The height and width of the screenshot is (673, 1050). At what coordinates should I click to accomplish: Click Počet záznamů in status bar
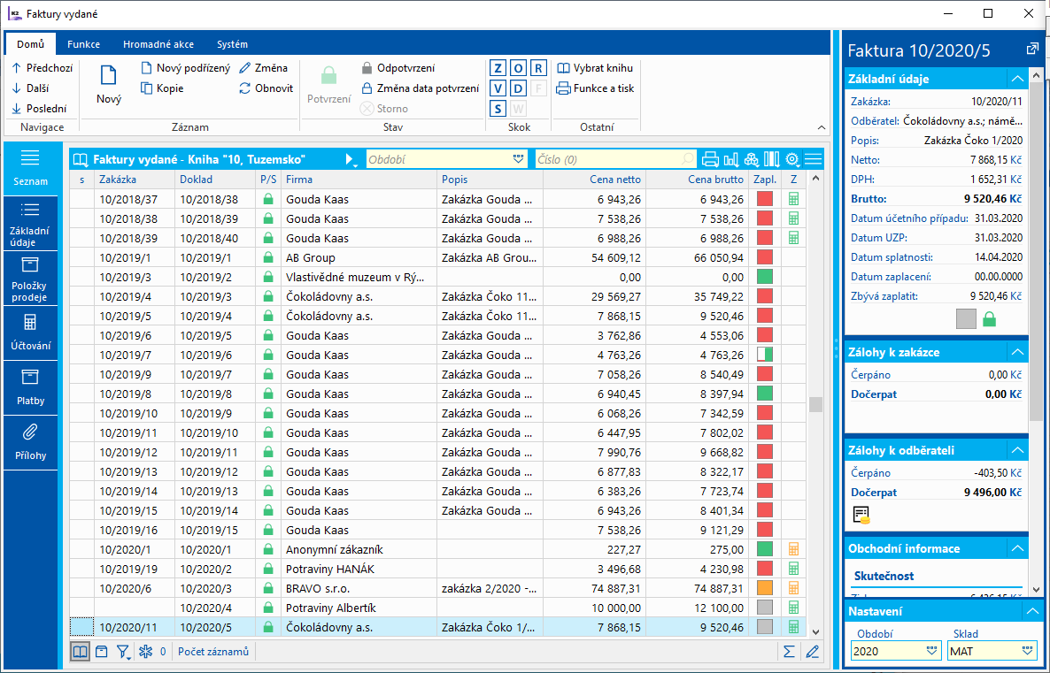[x=213, y=652]
